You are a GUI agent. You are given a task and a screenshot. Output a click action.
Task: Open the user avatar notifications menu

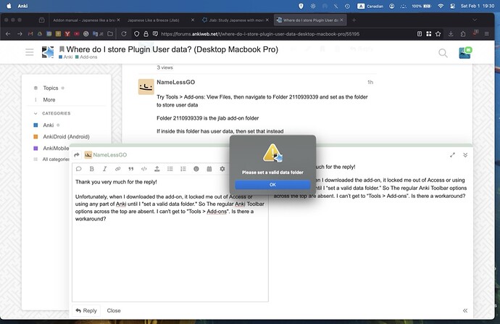pos(465,53)
